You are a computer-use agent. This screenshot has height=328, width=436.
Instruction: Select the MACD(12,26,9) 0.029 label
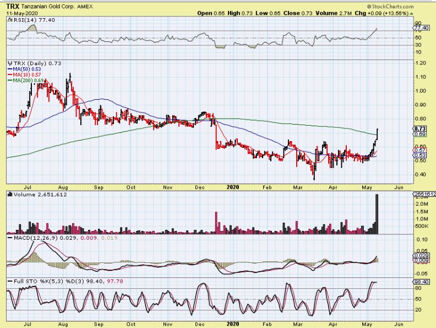(46, 238)
